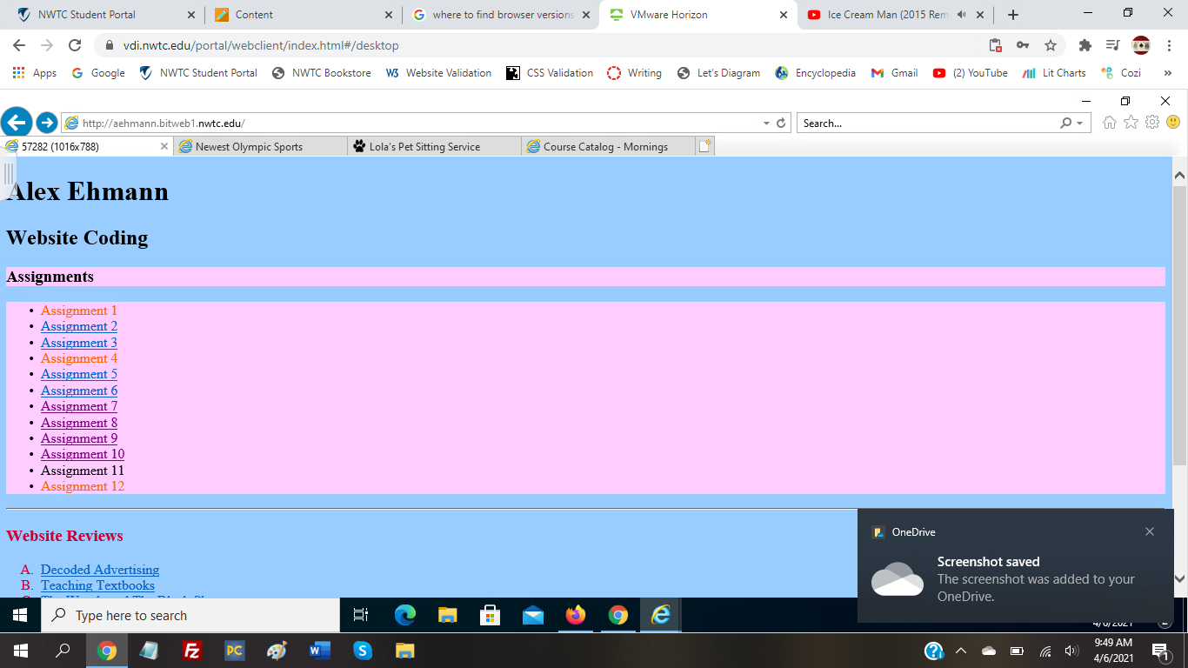
Task: Open Internet Explorer pinned on the taskbar
Action: tap(660, 615)
